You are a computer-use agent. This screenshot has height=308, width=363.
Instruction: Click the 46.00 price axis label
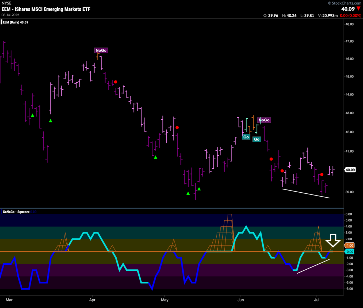(349, 59)
